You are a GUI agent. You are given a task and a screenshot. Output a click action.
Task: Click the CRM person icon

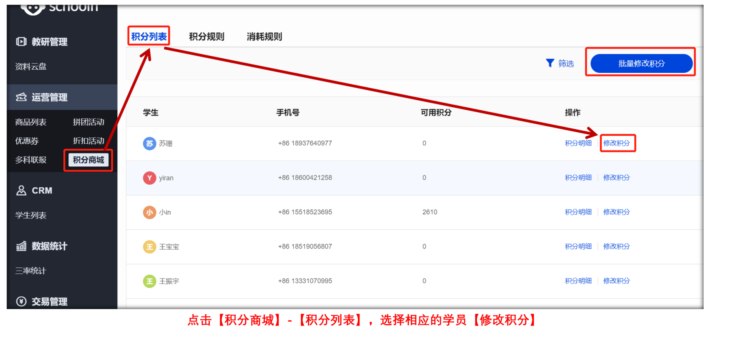pos(21,190)
